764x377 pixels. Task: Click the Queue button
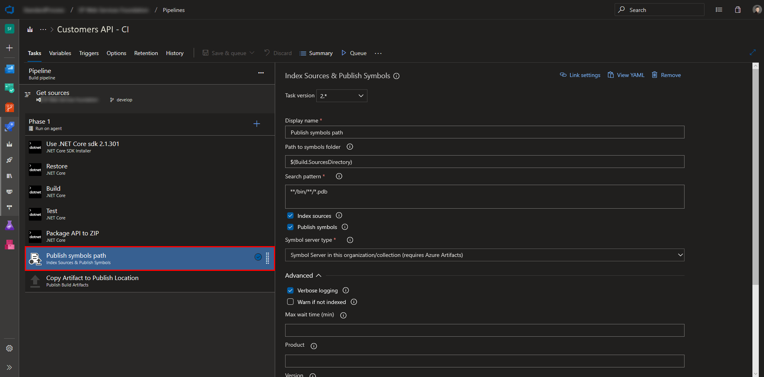click(x=354, y=53)
